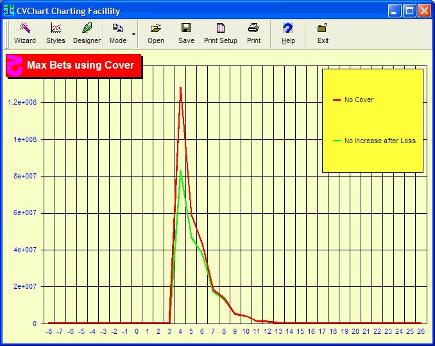The image size is (435, 346).
Task: Open Print Setup page settings
Action: 221,33
